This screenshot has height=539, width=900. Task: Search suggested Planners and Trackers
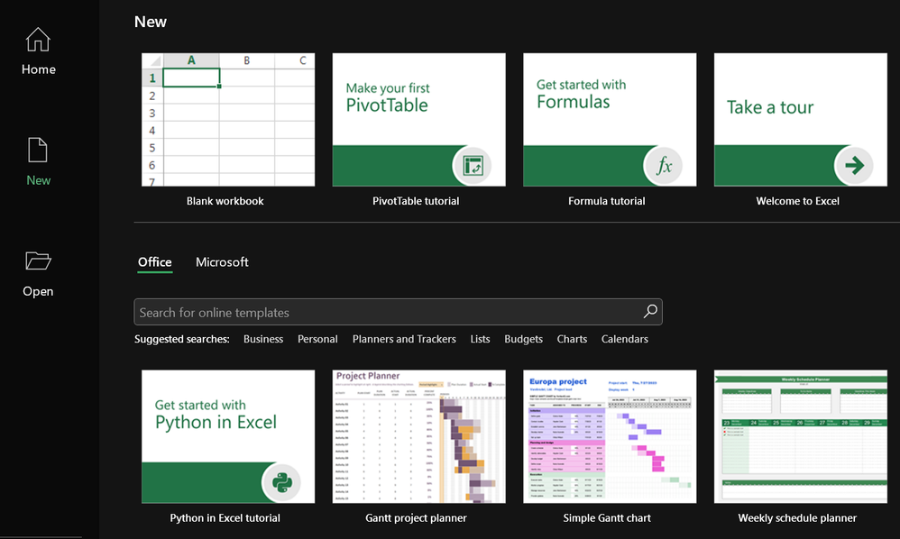pos(404,339)
